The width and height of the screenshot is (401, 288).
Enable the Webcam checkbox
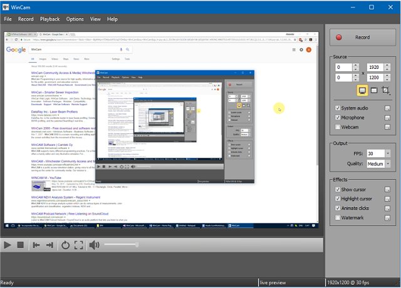click(x=338, y=126)
